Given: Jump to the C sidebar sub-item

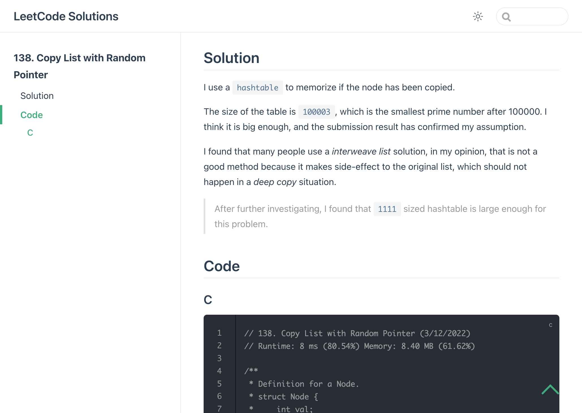Looking at the screenshot, I should (30, 132).
